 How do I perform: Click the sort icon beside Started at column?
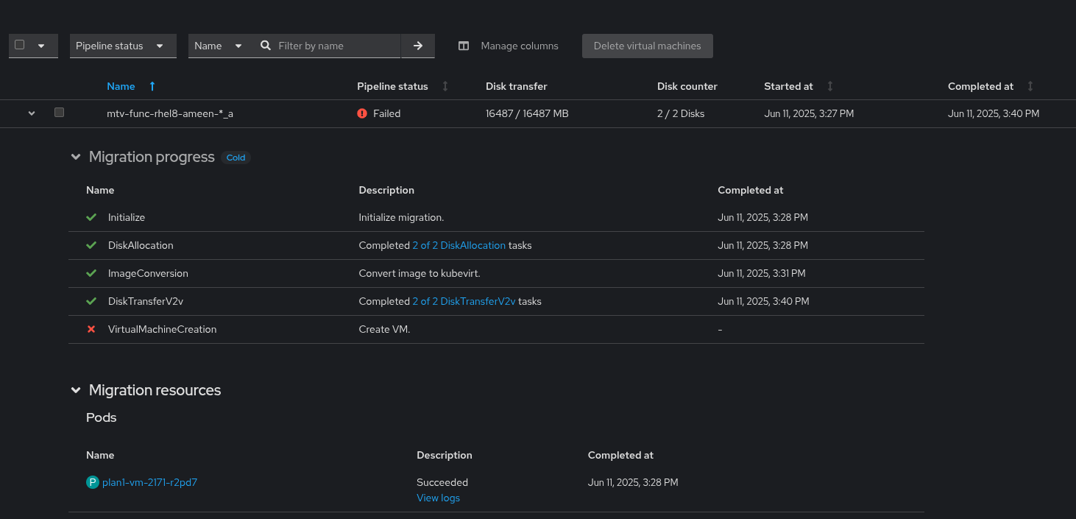pyautogui.click(x=830, y=86)
